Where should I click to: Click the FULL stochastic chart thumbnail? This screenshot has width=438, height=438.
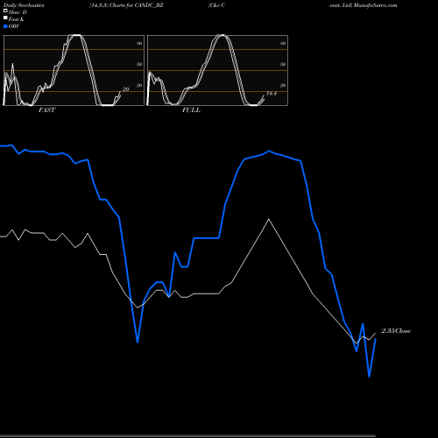click(x=217, y=70)
